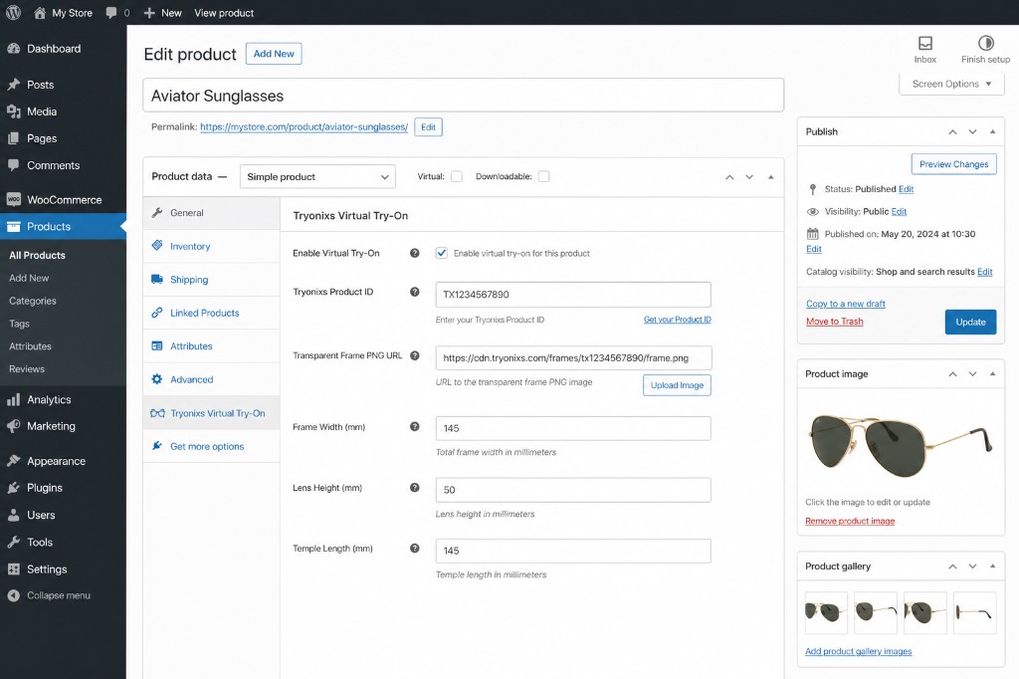The image size is (1019, 679).
Task: Click help icon beside Tryonixs Product ID
Action: coord(415,292)
